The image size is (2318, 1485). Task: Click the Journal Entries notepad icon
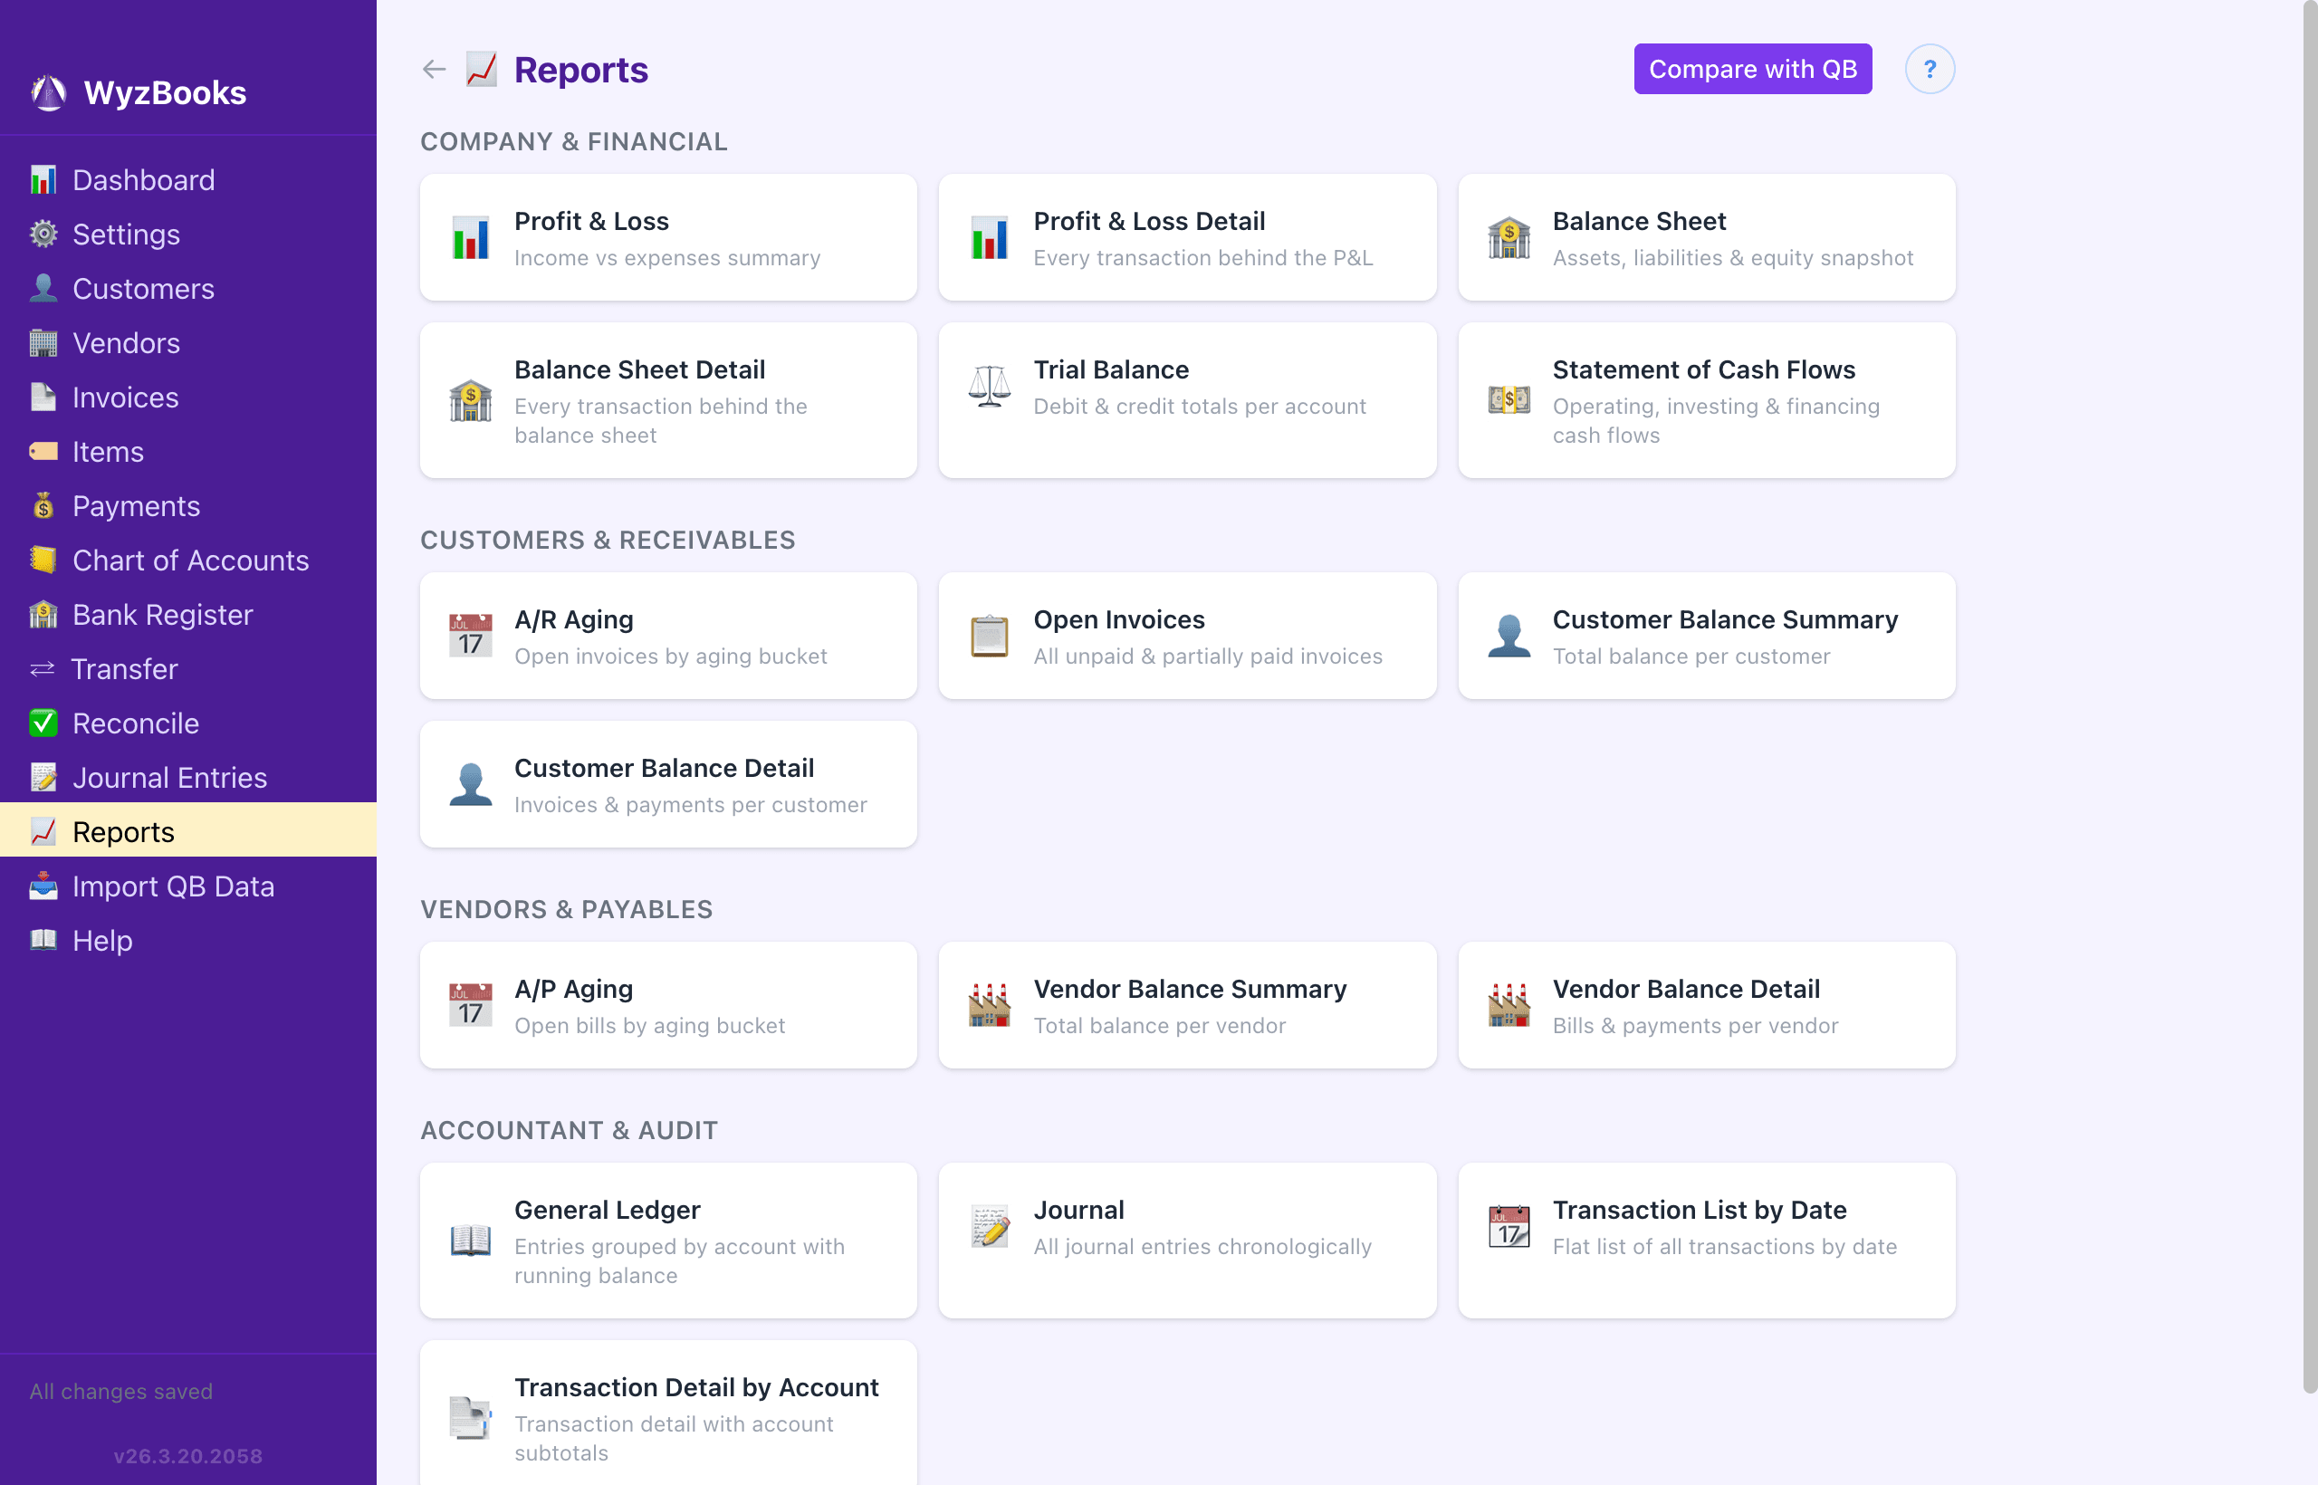(x=43, y=777)
